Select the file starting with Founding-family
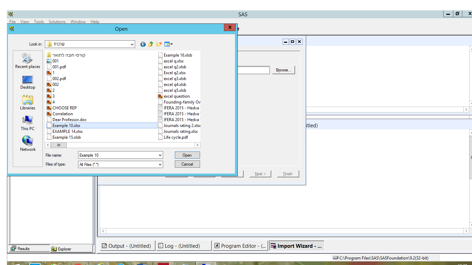 click(x=179, y=102)
